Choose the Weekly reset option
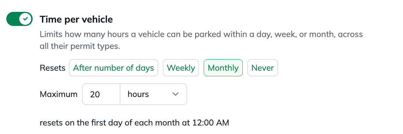 (181, 68)
